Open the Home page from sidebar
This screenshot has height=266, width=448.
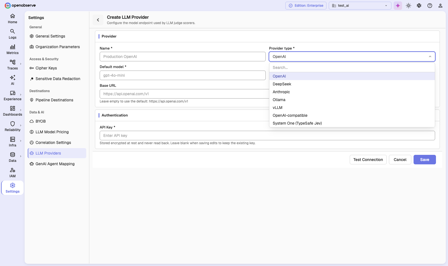point(13,18)
